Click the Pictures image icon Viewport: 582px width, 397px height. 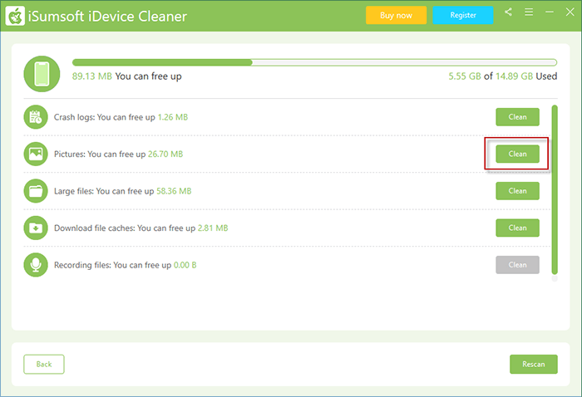point(36,154)
